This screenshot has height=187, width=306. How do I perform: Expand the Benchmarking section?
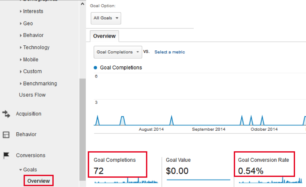click(38, 83)
